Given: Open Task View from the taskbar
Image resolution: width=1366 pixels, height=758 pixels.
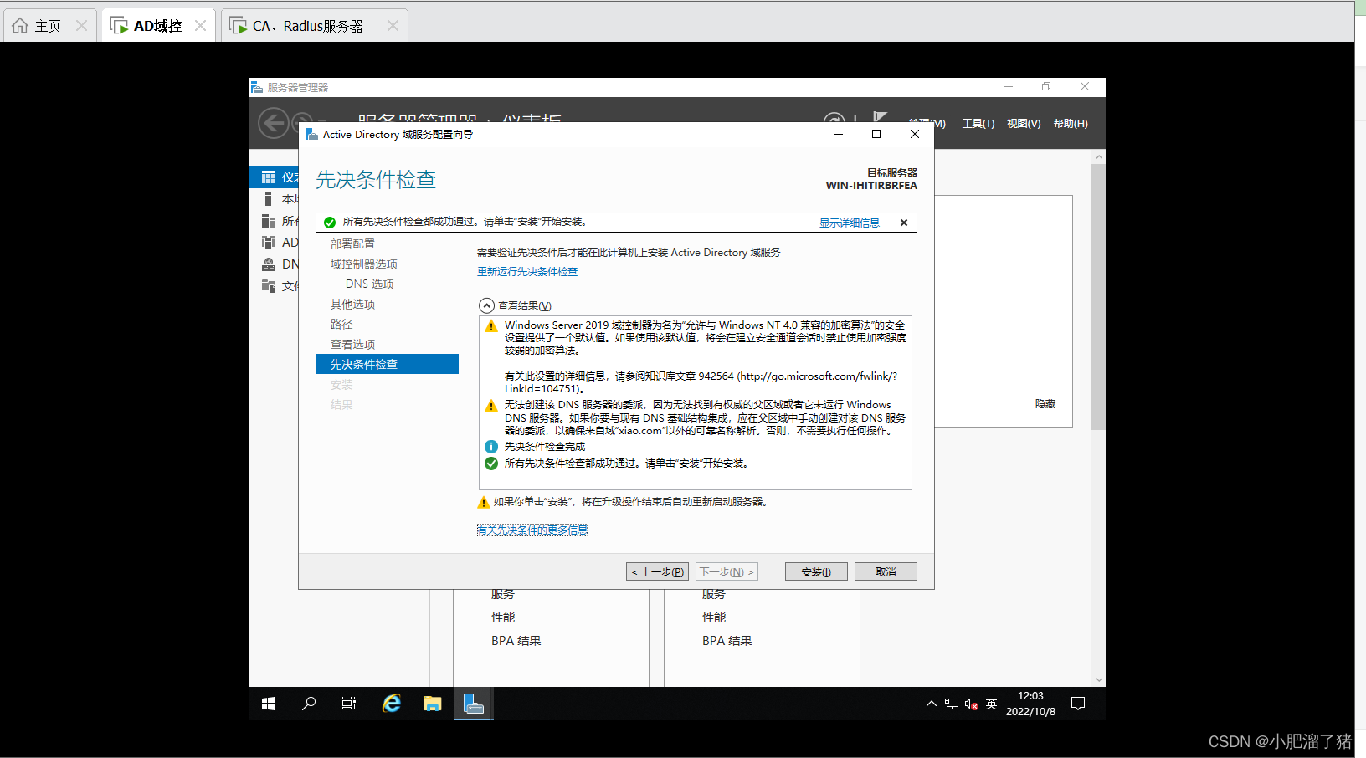Looking at the screenshot, I should pyautogui.click(x=349, y=704).
